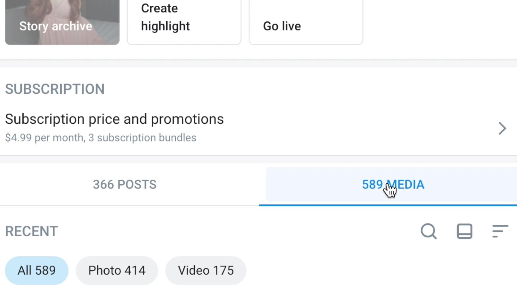Image resolution: width=517 pixels, height=285 pixels.
Task: Switch to the 366 POSTS tab
Action: [x=124, y=184]
